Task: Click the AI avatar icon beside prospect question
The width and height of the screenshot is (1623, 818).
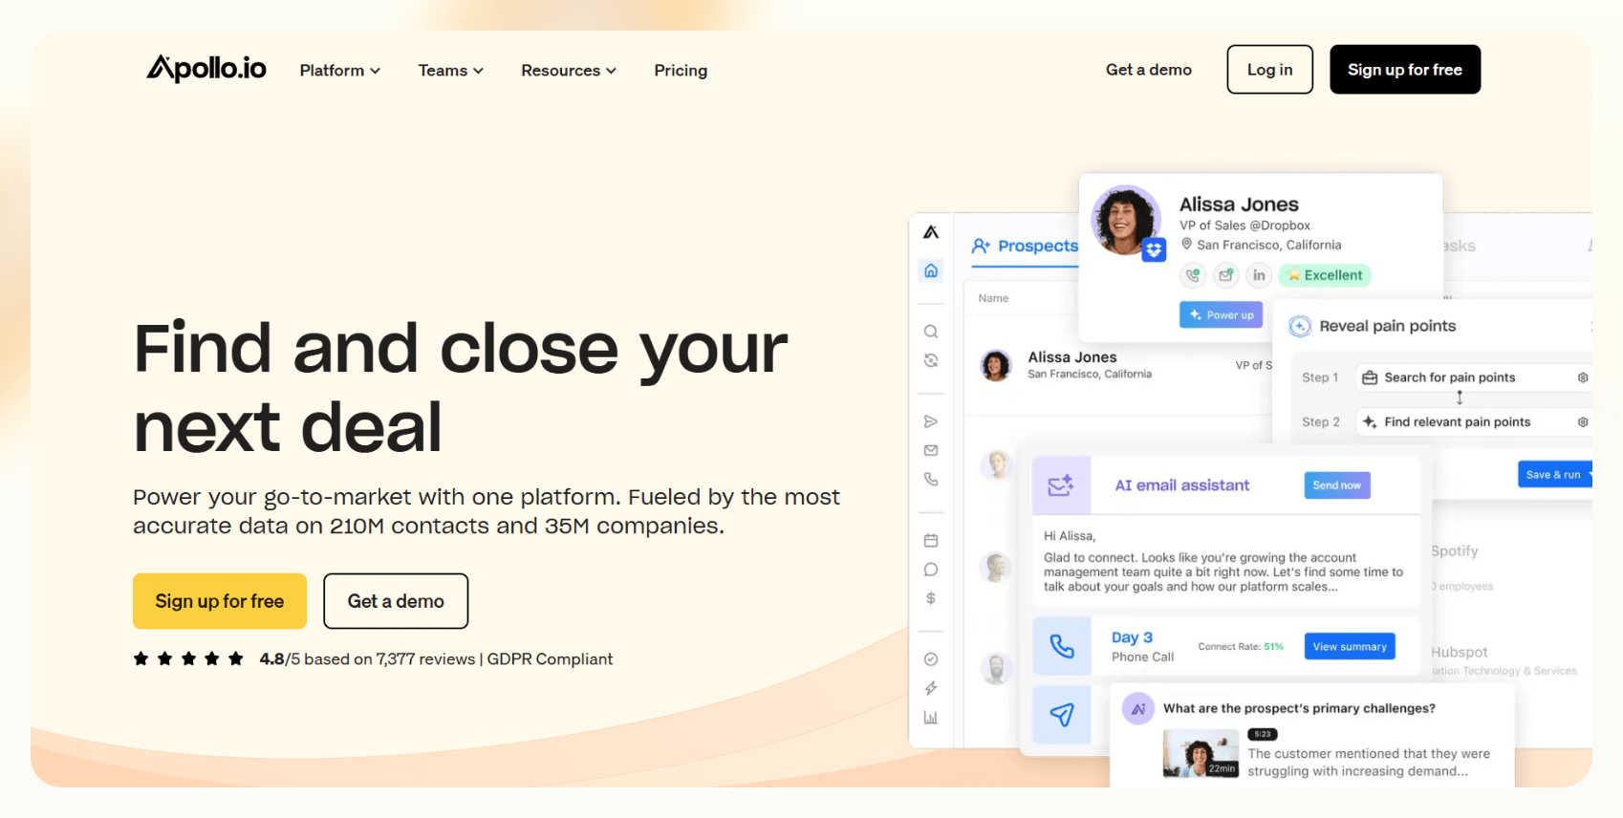Action: [x=1137, y=708]
